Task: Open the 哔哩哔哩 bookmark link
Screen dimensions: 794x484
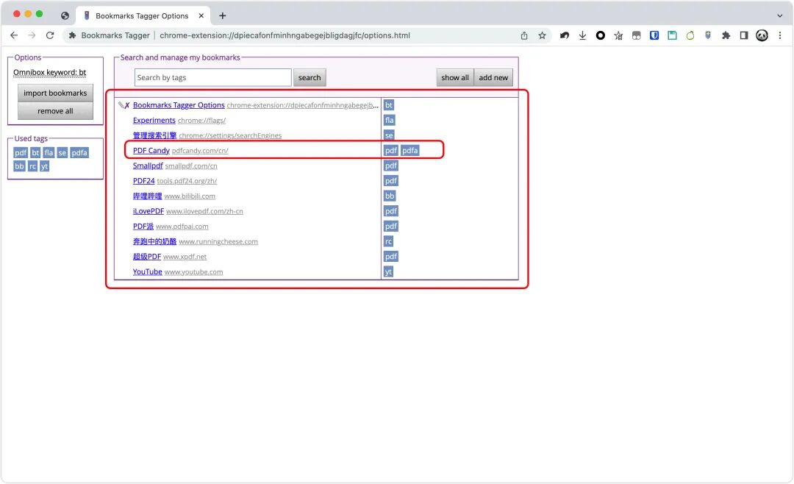Action: tap(147, 196)
